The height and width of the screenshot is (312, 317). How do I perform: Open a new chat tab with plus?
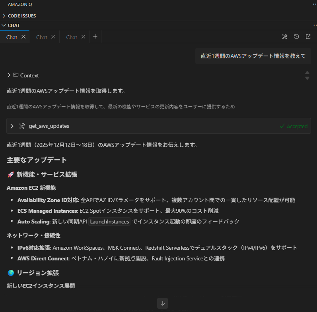95,37
